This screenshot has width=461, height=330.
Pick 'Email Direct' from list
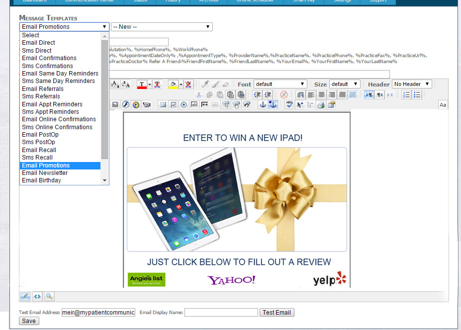tap(60, 43)
